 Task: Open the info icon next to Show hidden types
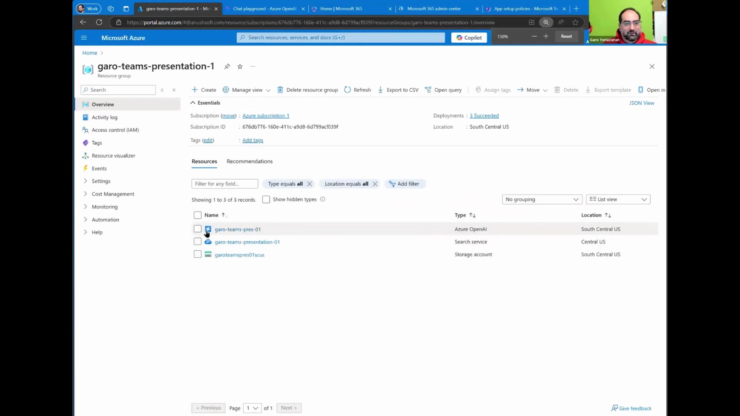coord(323,200)
